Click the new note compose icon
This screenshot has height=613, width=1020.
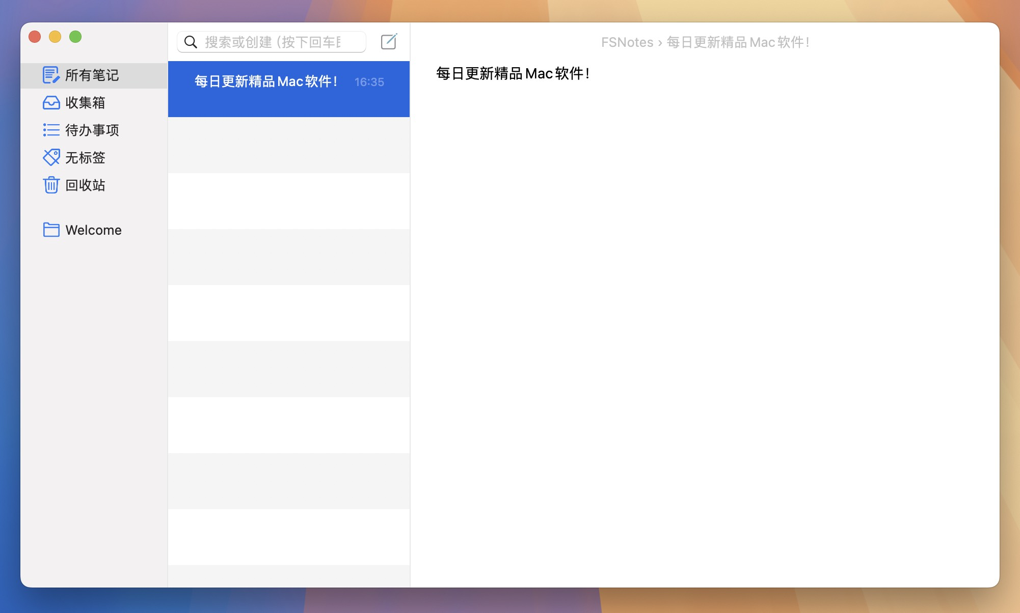[389, 42]
